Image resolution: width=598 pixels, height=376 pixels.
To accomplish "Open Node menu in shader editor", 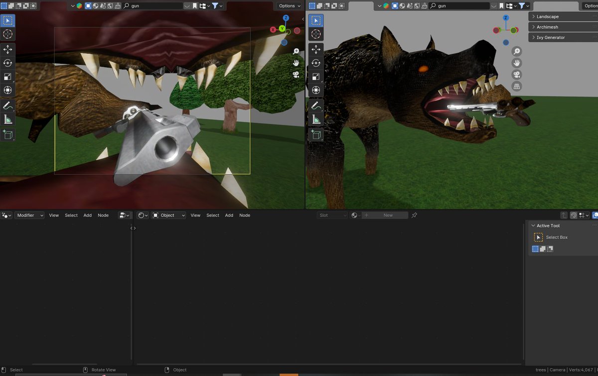I will pyautogui.click(x=245, y=215).
